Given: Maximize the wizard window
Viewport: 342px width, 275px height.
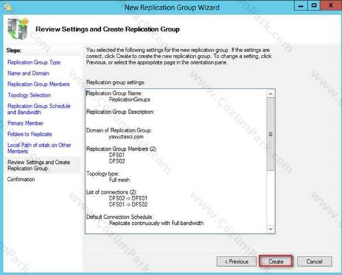Looking at the screenshot, I should [314, 5].
